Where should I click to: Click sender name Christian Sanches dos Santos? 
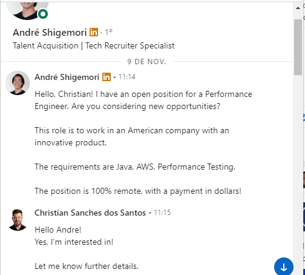pyautogui.click(x=90, y=213)
